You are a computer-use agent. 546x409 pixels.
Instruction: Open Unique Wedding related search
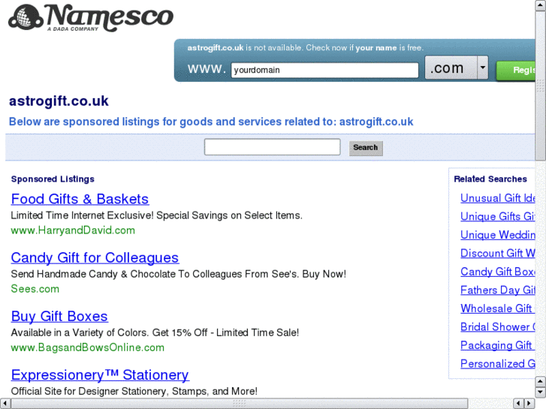coord(498,235)
